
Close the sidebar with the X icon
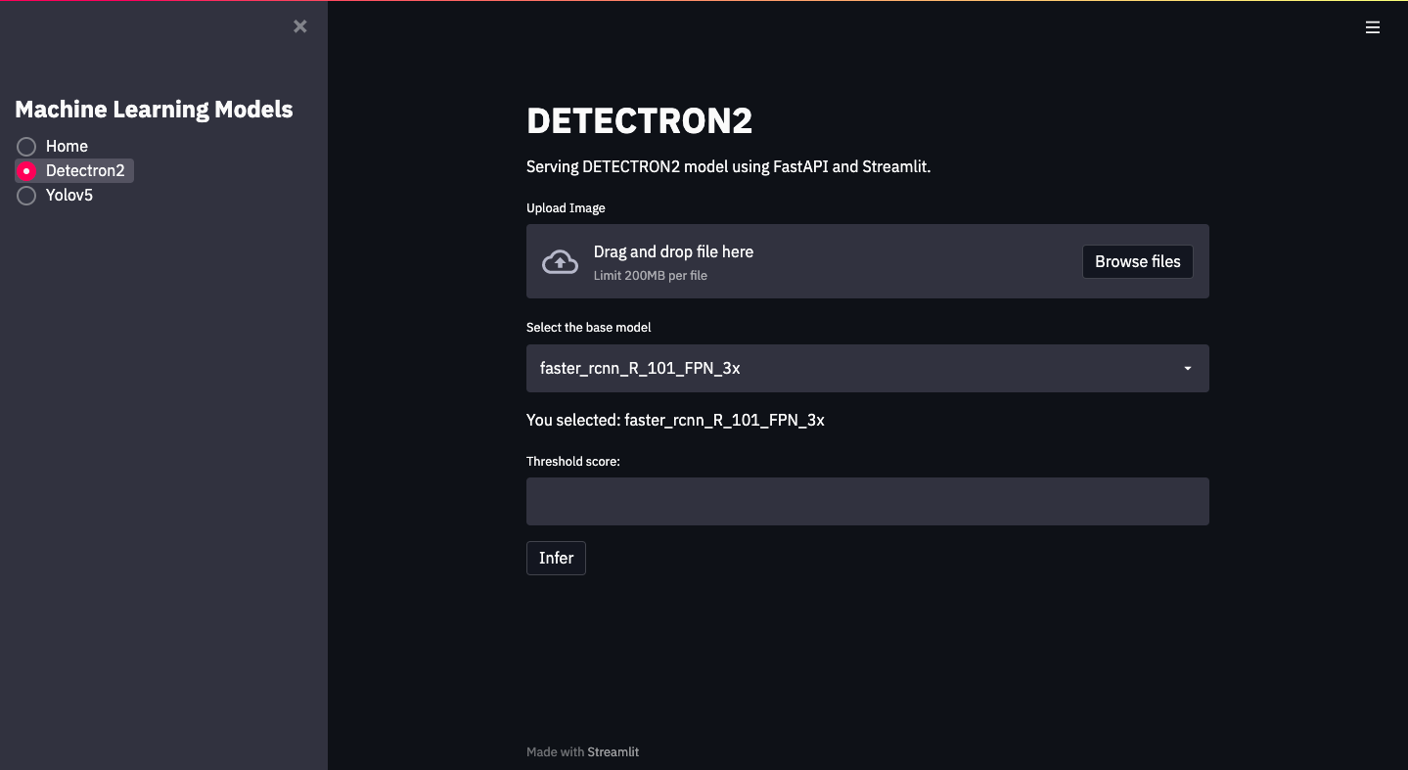coord(300,26)
